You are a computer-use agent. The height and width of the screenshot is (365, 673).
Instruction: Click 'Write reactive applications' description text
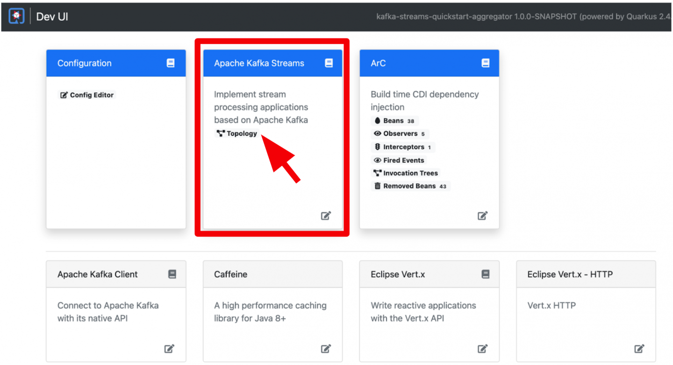[x=423, y=312]
